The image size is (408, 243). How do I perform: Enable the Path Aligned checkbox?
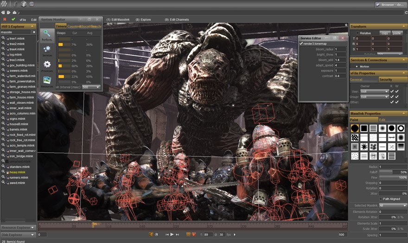pyautogui.click(x=381, y=199)
